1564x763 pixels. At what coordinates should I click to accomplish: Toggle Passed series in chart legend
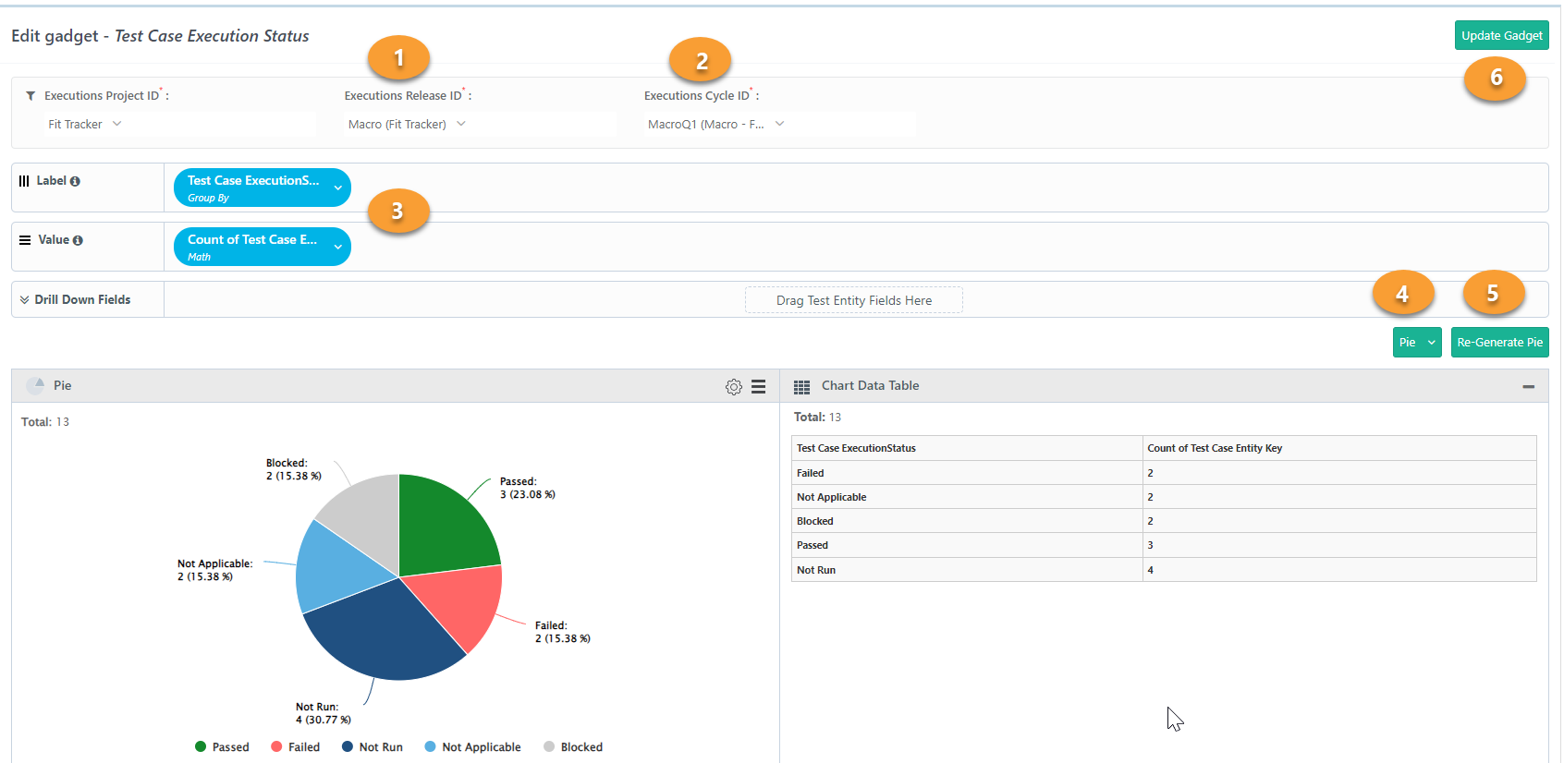pos(222,747)
